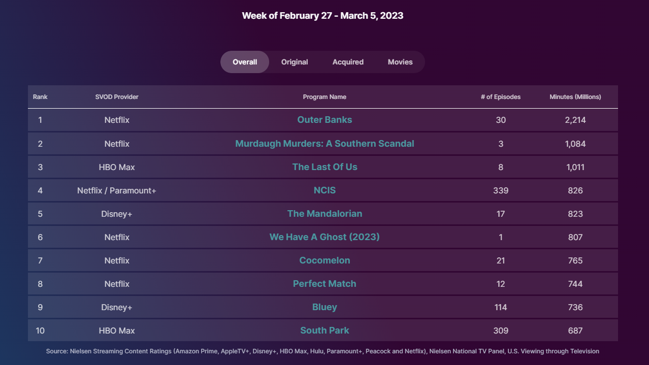Viewport: 649px width, 365px height.
Task: Select the Original tab
Action: pos(295,62)
